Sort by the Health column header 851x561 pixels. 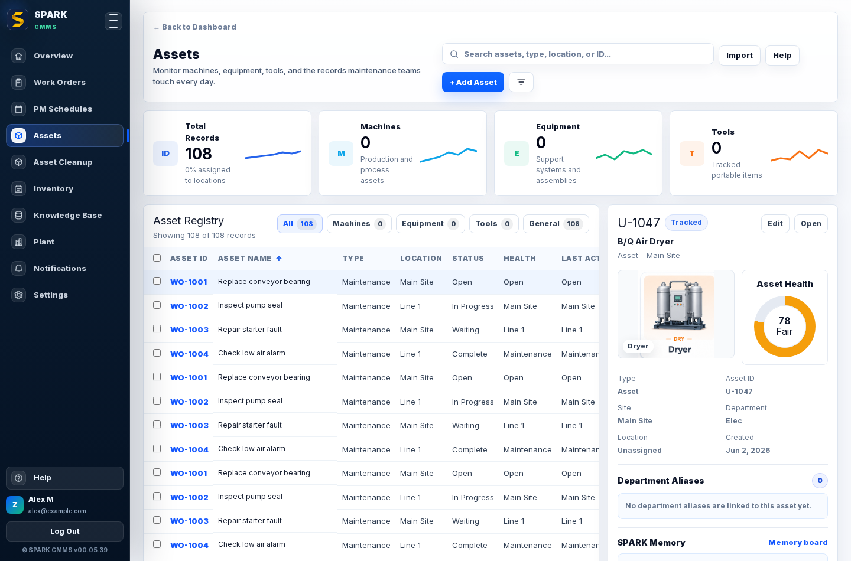519,259
